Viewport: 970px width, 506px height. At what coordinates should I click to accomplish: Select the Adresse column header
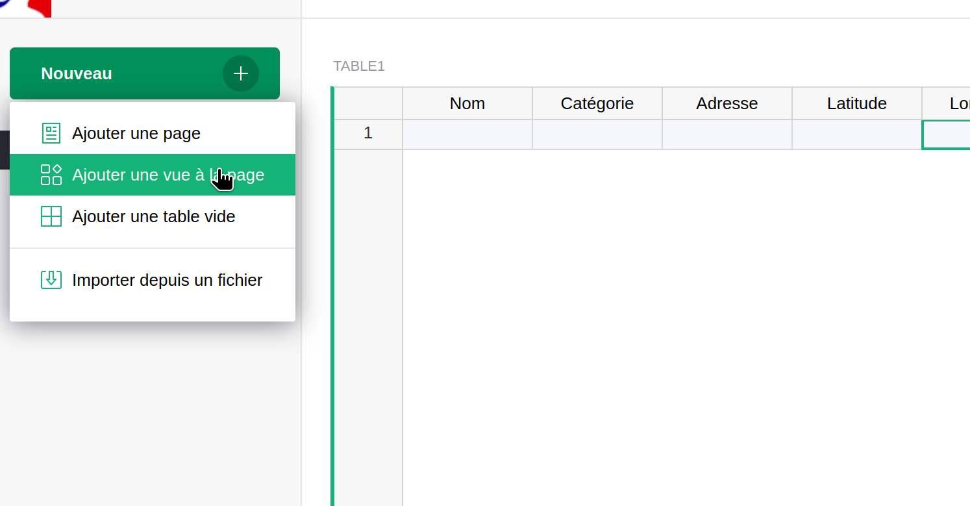pos(727,103)
